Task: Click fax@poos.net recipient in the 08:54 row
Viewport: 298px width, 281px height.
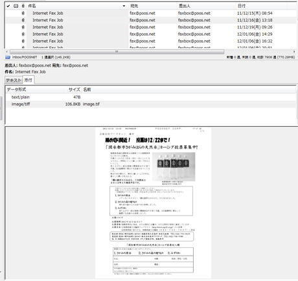Action: point(143,13)
